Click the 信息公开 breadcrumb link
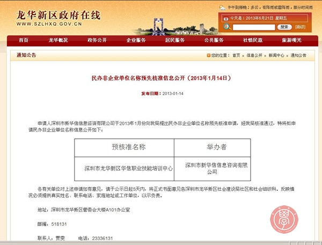This screenshot has height=245, width=322. [254, 55]
